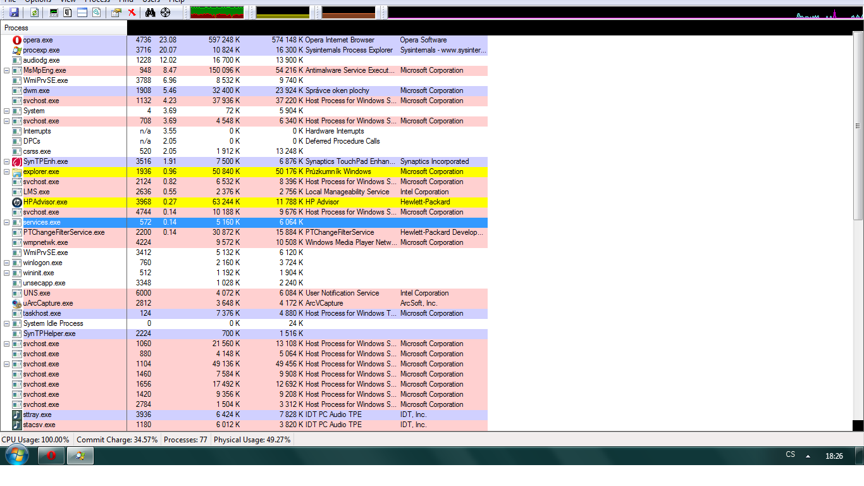
Task: Select the LMS.exe process name
Action: (x=37, y=192)
